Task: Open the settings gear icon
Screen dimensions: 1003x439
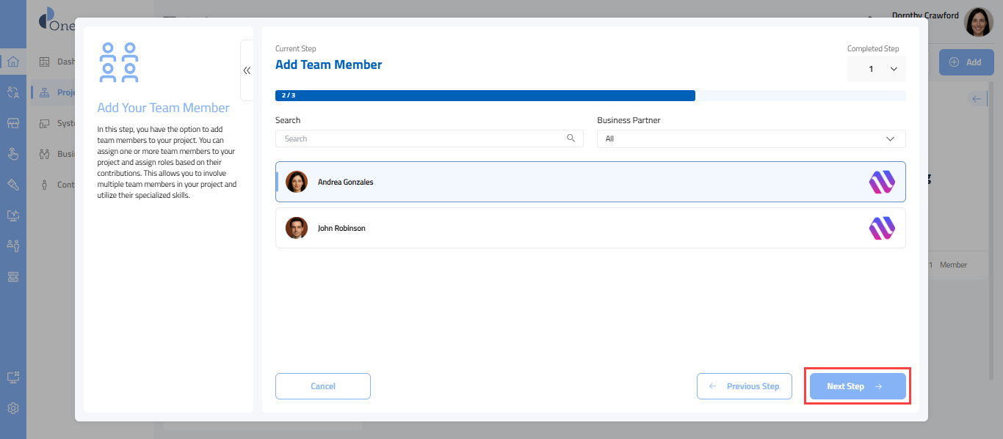Action: coord(12,408)
